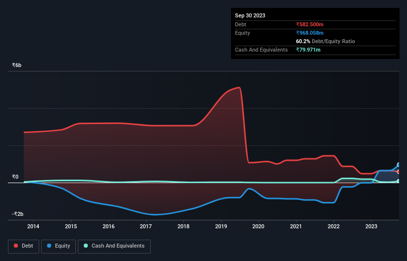The image size is (407, 261).
Task: Click the ₹0 y-axis label
Action: 15,177
